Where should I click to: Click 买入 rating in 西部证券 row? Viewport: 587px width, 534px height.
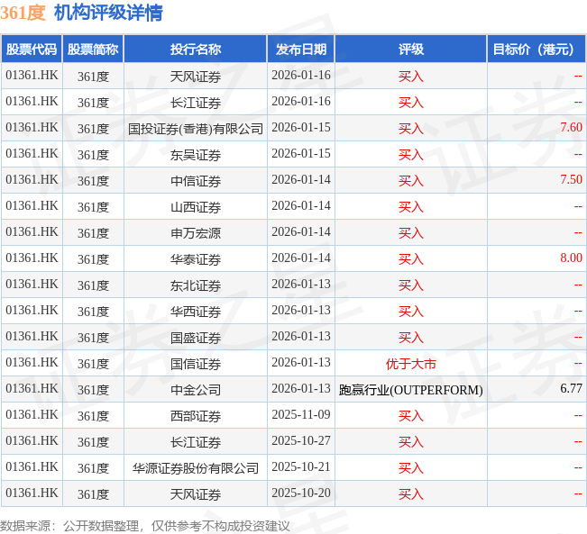click(410, 416)
